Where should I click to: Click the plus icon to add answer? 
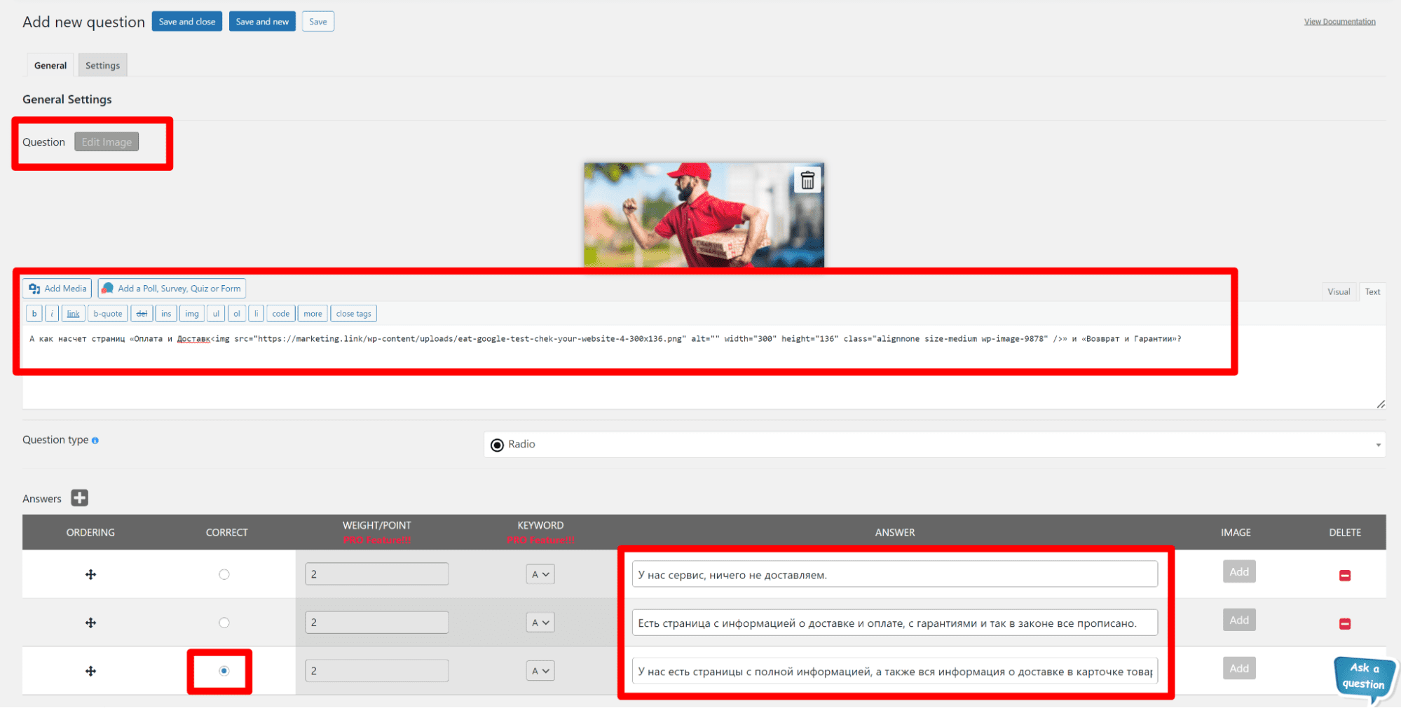pos(80,498)
